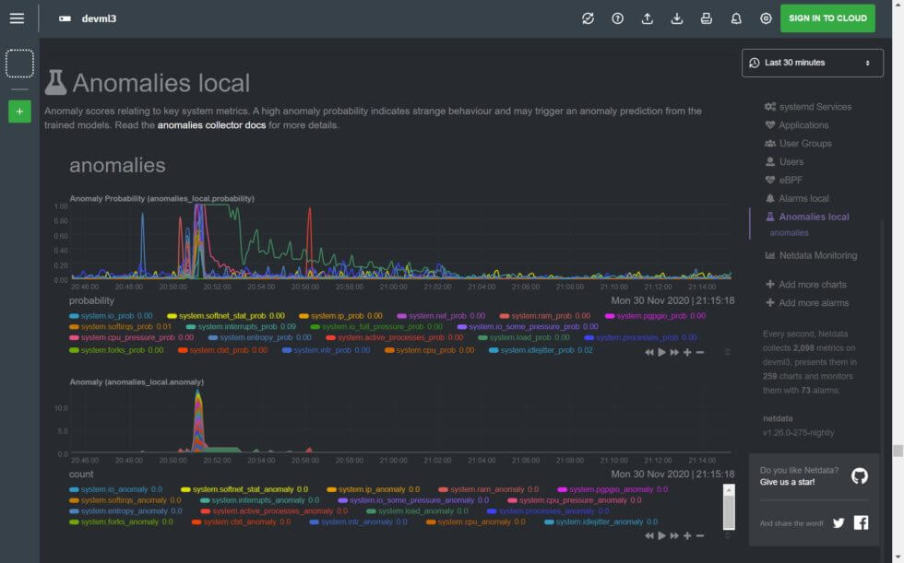
Task: Expand the systemd Services section in sidebar
Action: pyautogui.click(x=814, y=107)
